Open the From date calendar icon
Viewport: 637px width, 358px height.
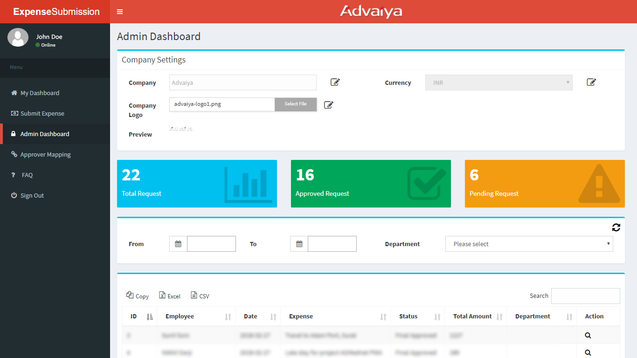(178, 244)
